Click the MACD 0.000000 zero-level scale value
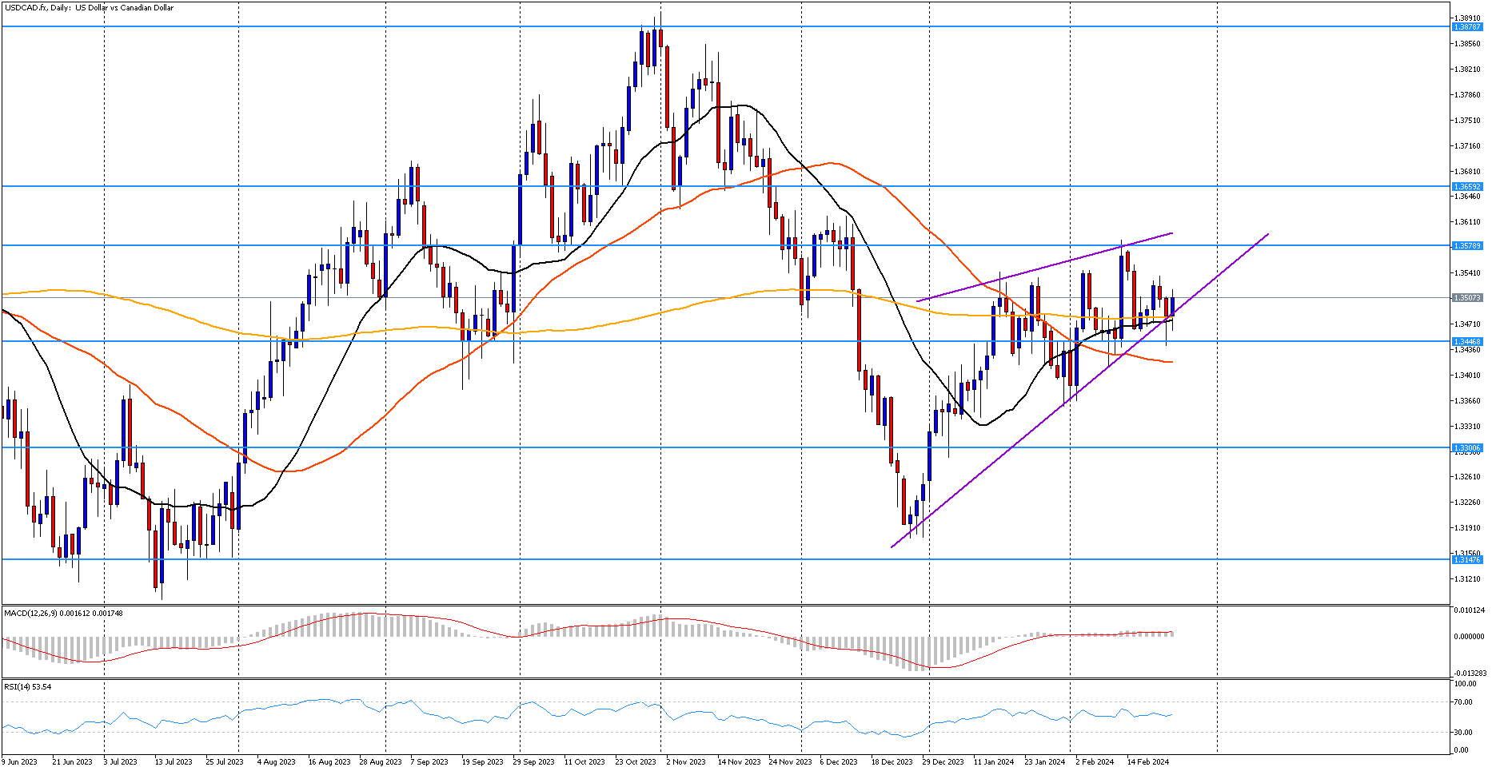This screenshot has height=771, width=1492. [x=1469, y=637]
